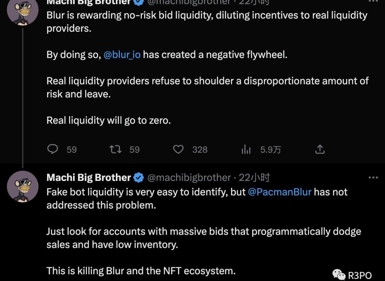Click verified badge on top tweet header

click(138, 2)
